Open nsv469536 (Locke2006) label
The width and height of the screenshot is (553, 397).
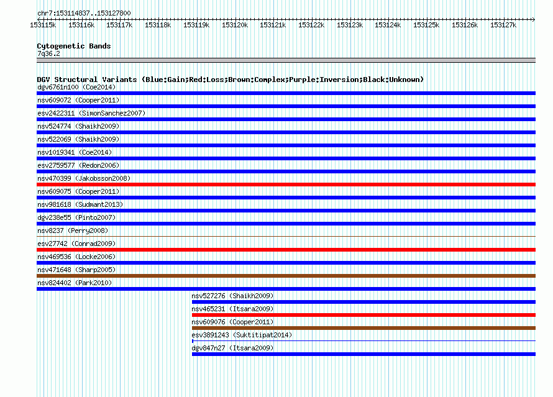(x=76, y=257)
